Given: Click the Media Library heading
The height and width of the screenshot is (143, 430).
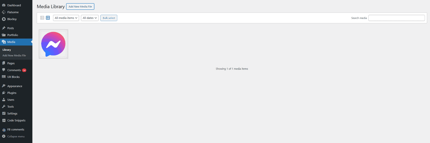Looking at the screenshot, I should [51, 6].
